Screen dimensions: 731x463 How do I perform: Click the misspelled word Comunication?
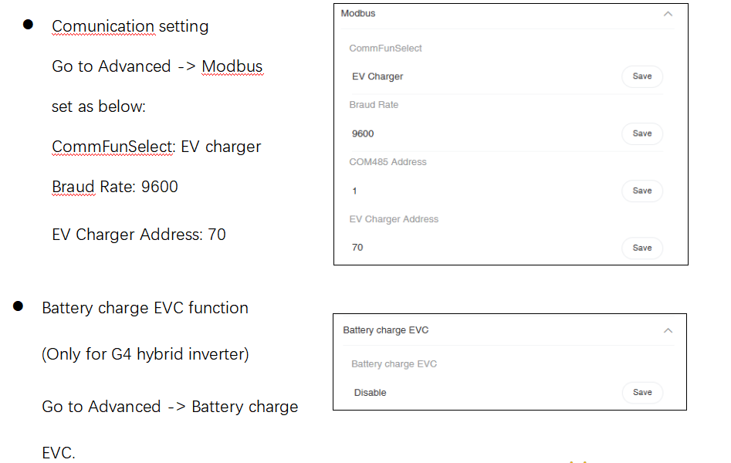click(x=103, y=26)
